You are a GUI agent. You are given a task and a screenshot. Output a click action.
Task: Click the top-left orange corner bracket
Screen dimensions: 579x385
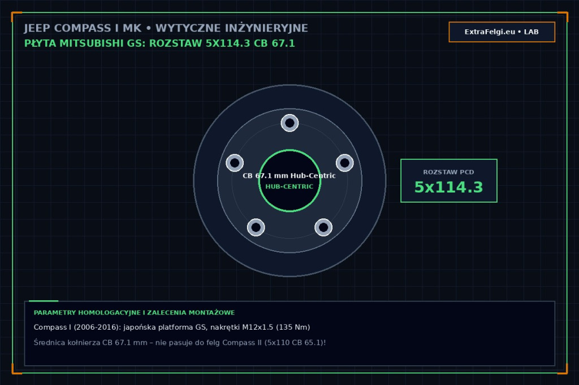(x=16, y=16)
